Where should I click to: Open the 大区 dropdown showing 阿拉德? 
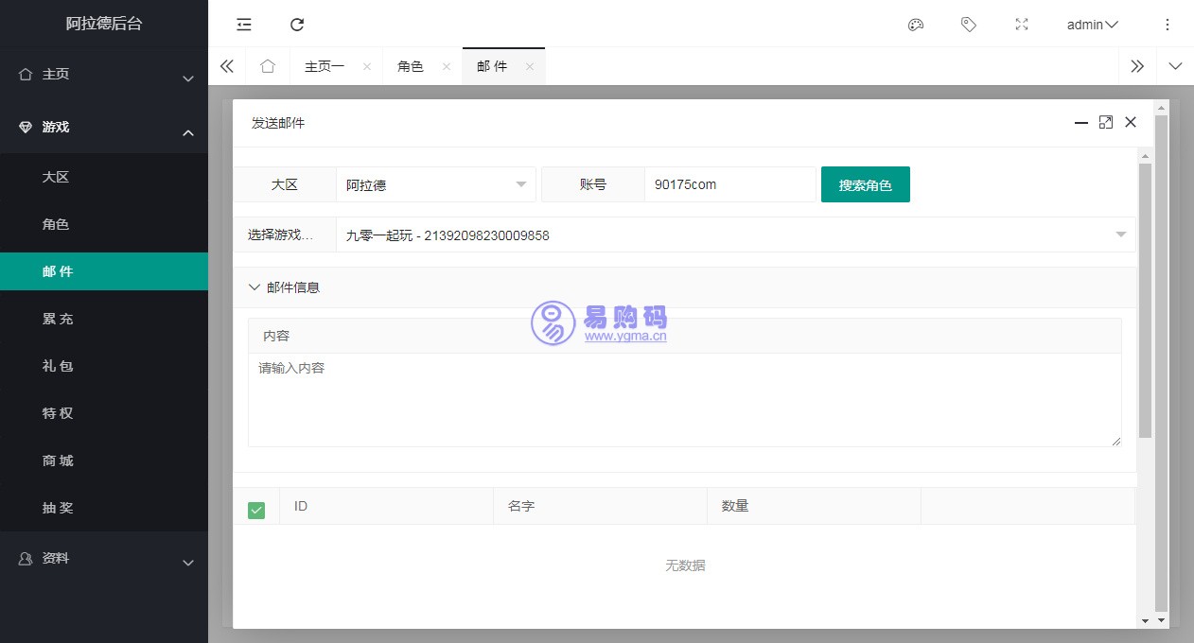[435, 184]
